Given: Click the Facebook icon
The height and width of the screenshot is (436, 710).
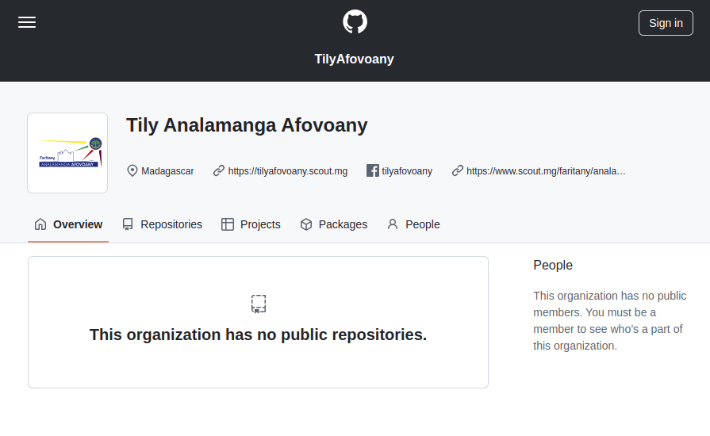Looking at the screenshot, I should coord(372,170).
